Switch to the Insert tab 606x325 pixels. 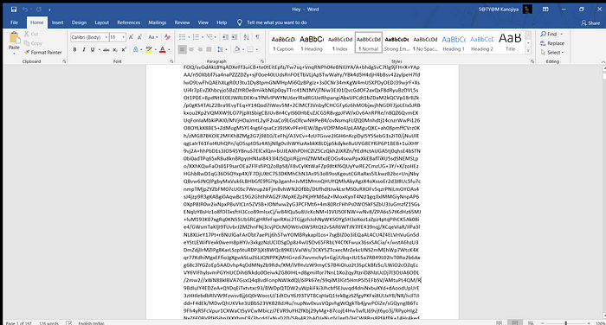click(x=58, y=22)
